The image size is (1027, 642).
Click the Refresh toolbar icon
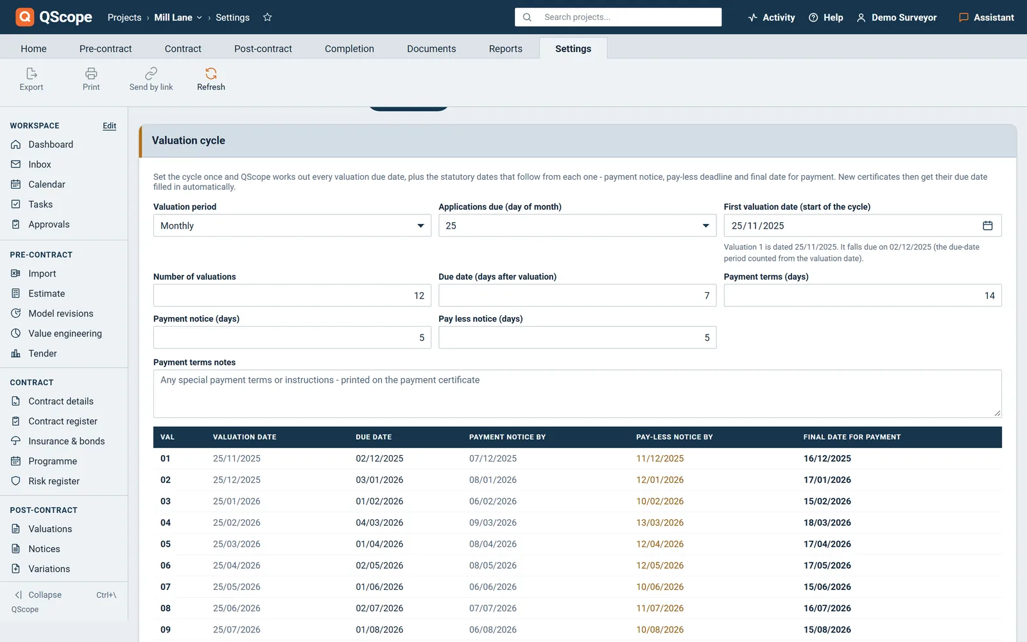click(211, 73)
